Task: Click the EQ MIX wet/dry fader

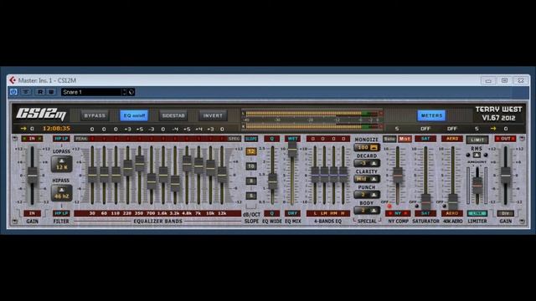Action: pos(292,149)
